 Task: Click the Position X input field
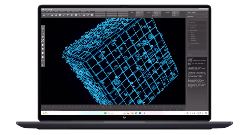click(157, 12)
